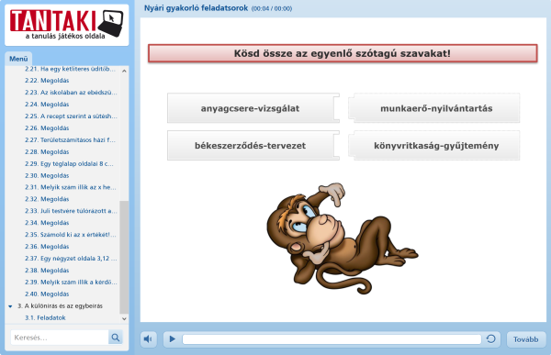Screen dimensions: 551x355
Task: Start playback with the play button
Action: pyautogui.click(x=173, y=338)
